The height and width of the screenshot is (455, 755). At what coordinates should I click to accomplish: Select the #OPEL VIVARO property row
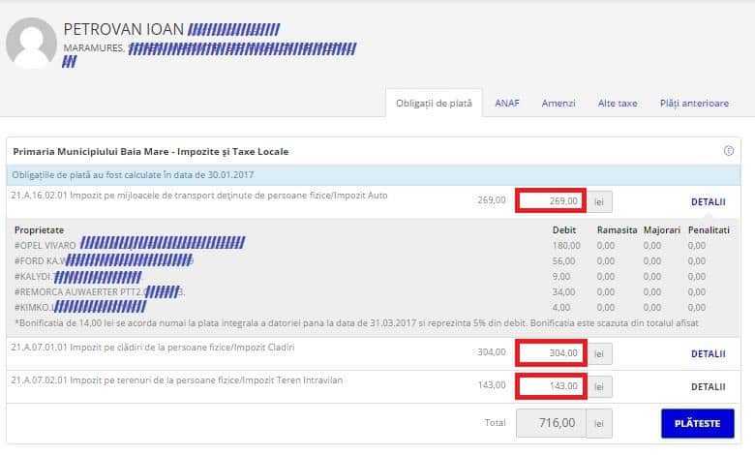click(x=45, y=245)
